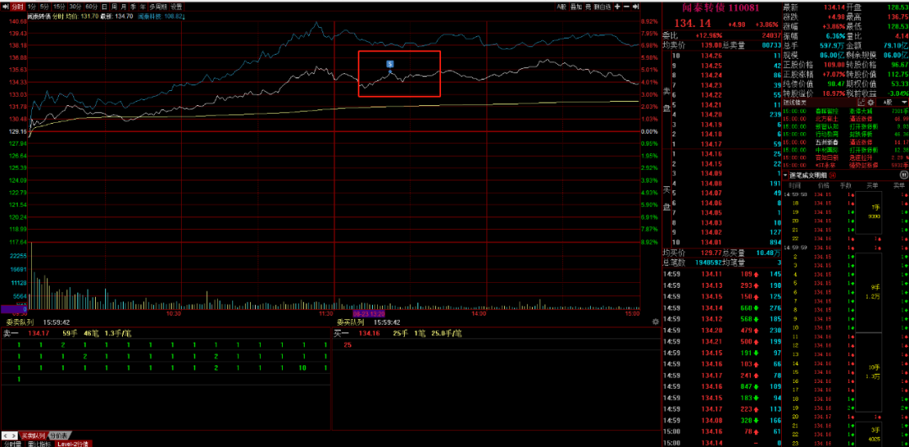
Task: Select the 买卖队列 bottom tab
Action: coord(33,435)
